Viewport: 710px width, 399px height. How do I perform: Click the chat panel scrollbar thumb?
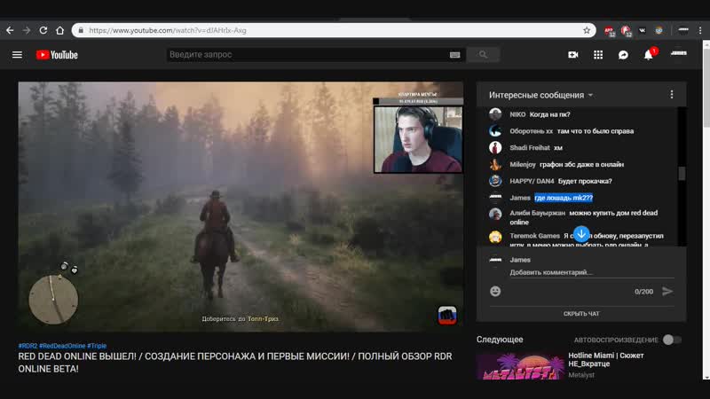[682, 173]
